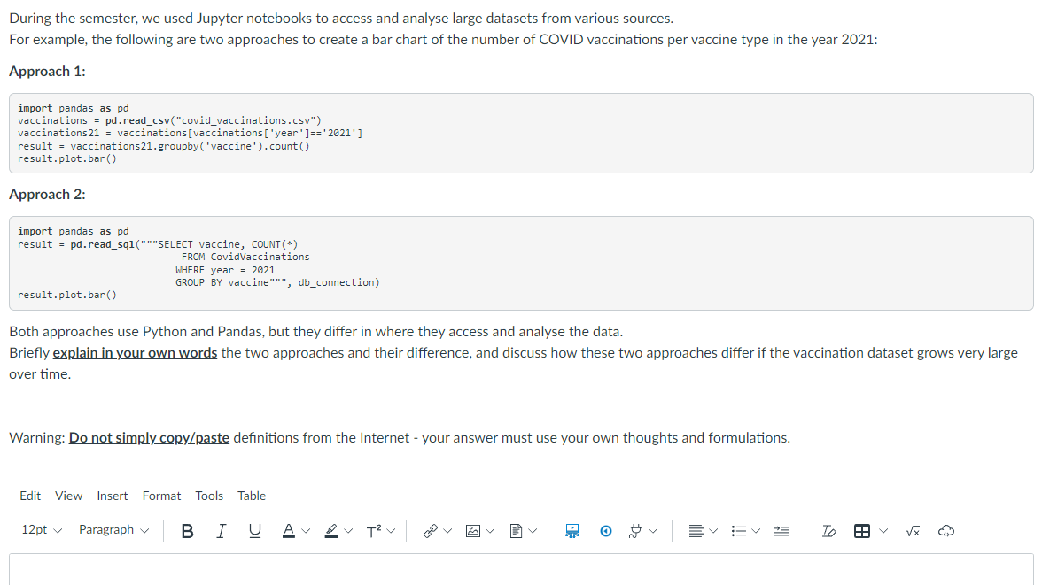Open highlight color dropdown arrow
This screenshot has height=585, width=1042.
pyautogui.click(x=348, y=531)
